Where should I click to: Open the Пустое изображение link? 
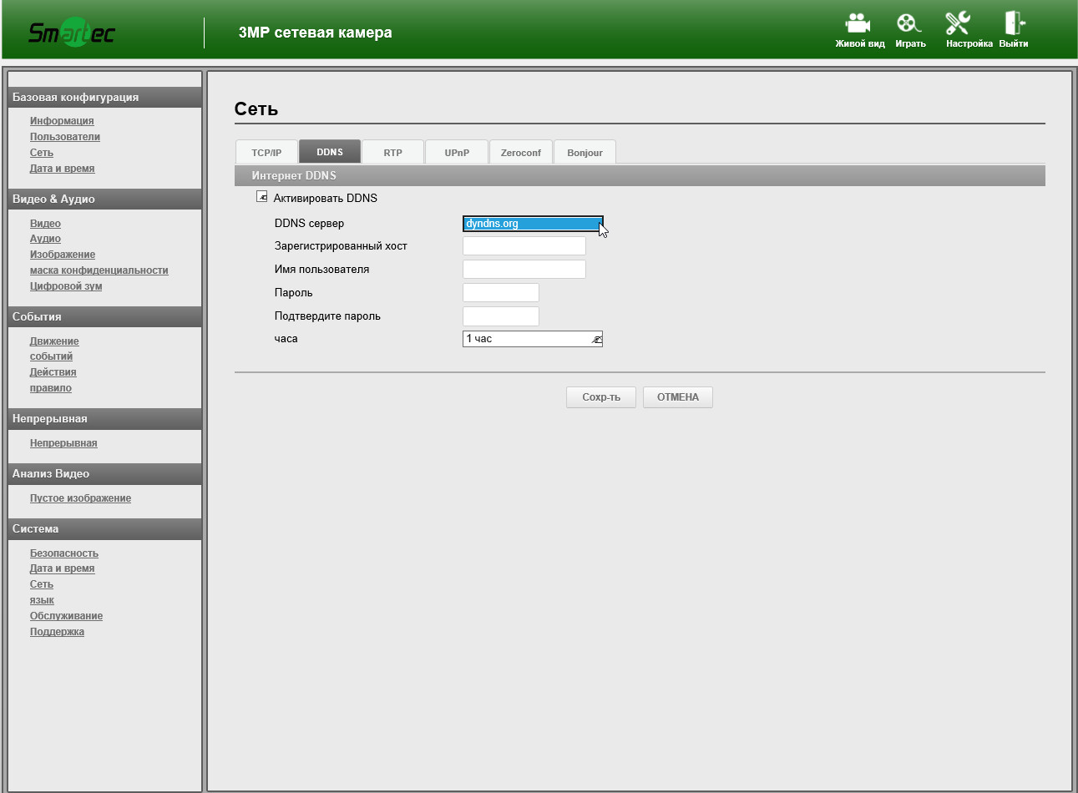(x=80, y=498)
